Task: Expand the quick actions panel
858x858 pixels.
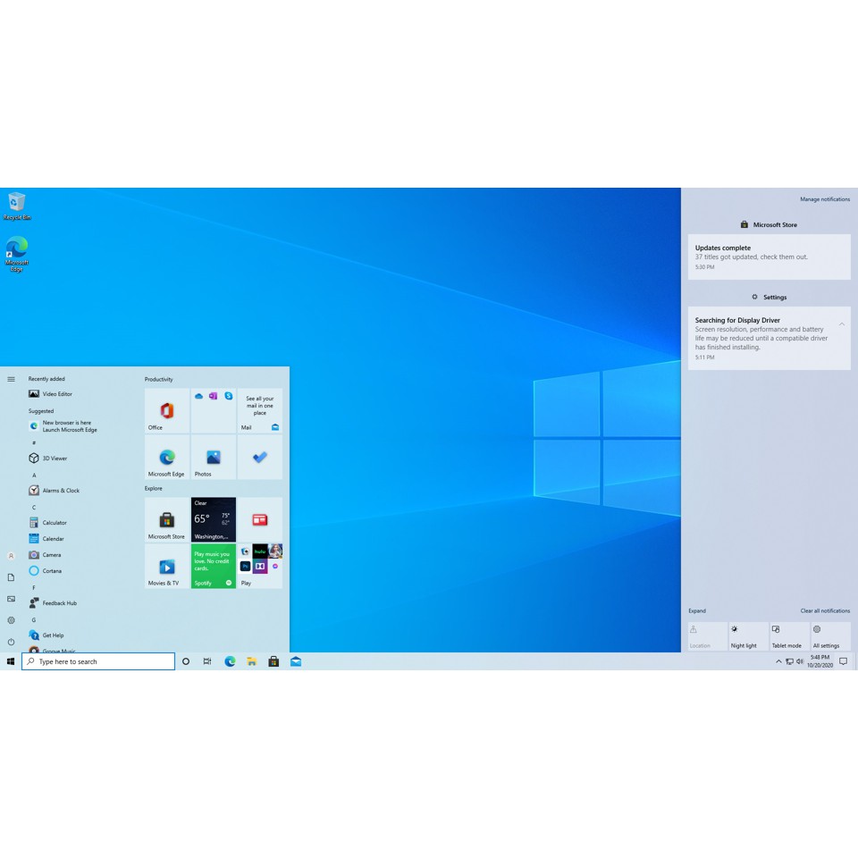Action: (x=696, y=610)
